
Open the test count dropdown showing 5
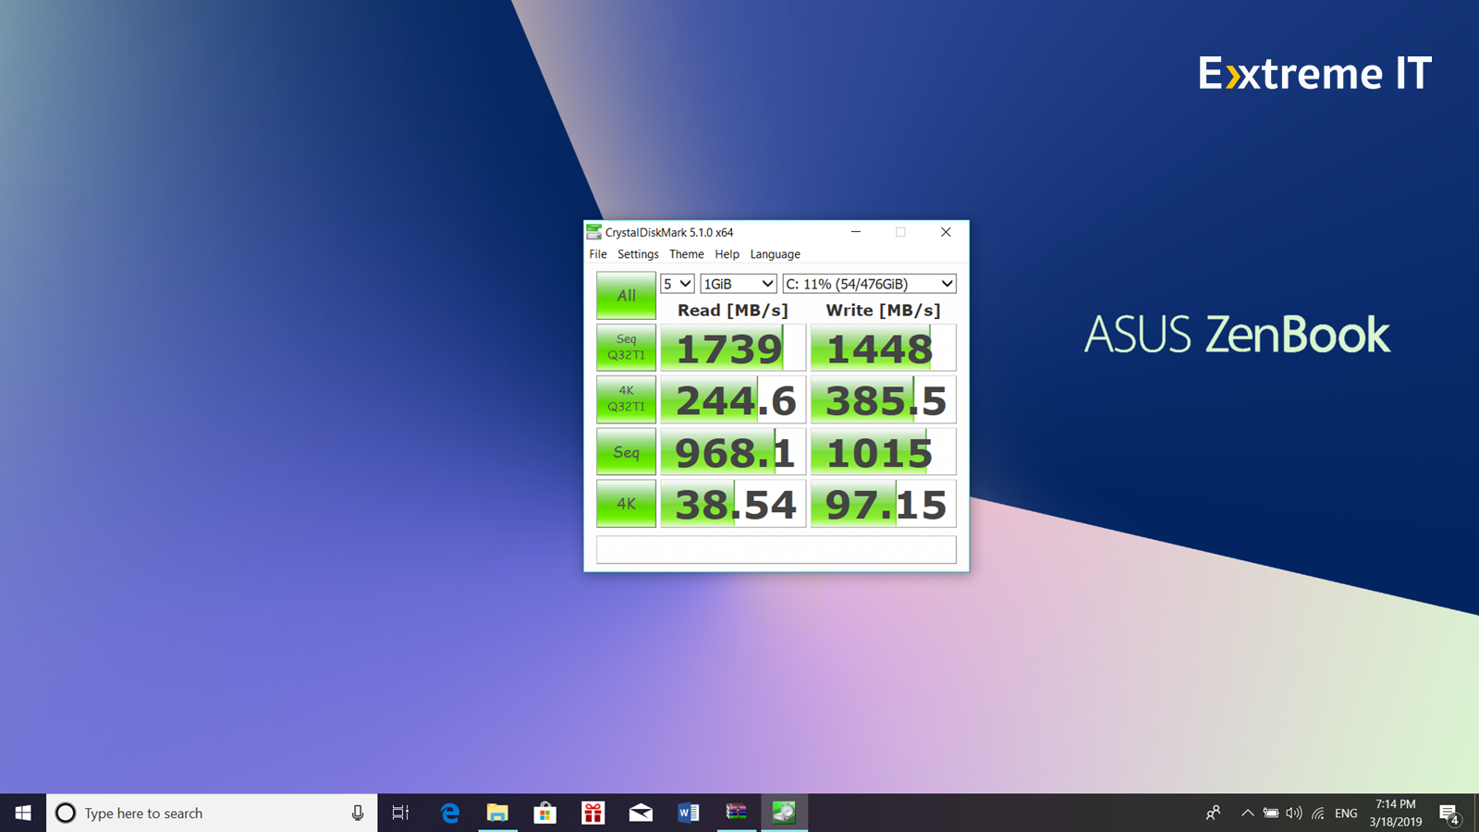[x=677, y=284]
